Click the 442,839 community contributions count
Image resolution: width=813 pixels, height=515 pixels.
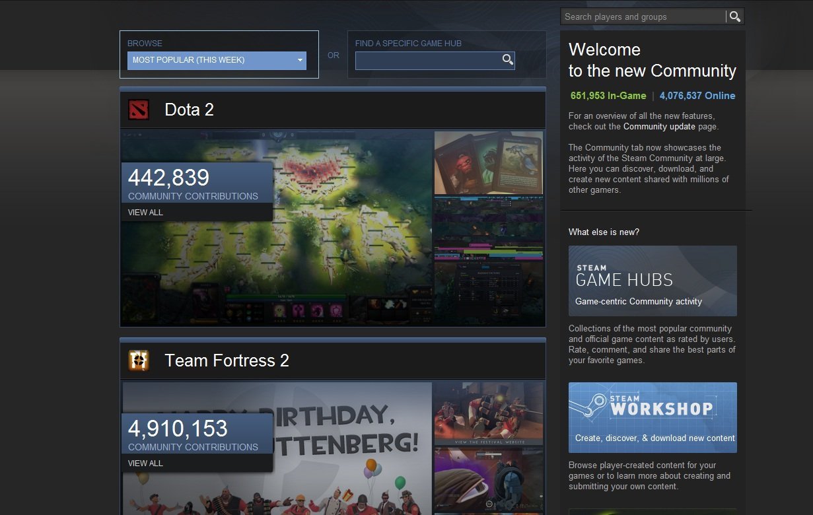168,178
